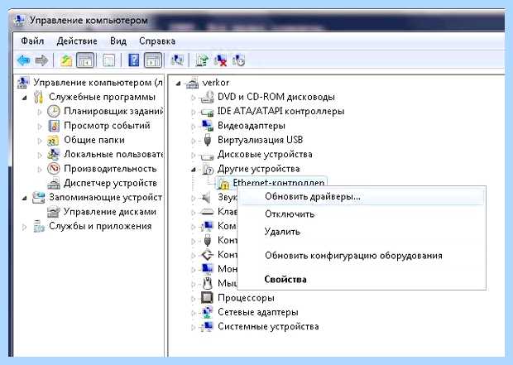Click the blue Back arrow in the toolbar
This screenshot has height=365, width=513.
23,60
